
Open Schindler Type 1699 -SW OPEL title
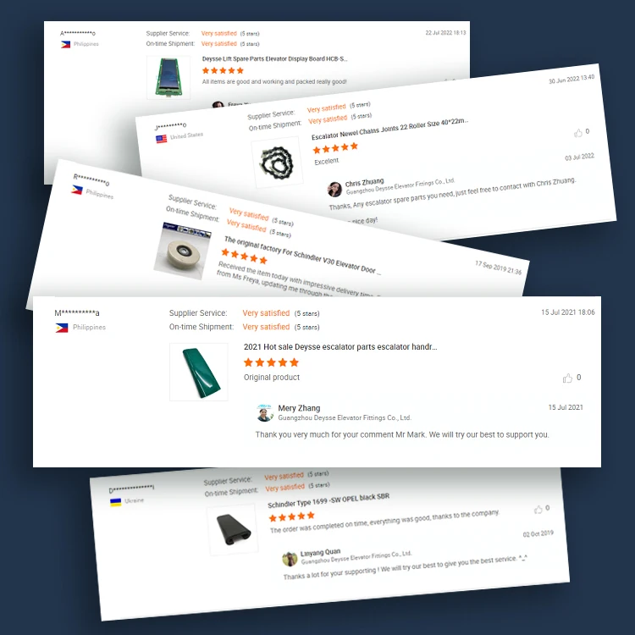click(x=329, y=500)
